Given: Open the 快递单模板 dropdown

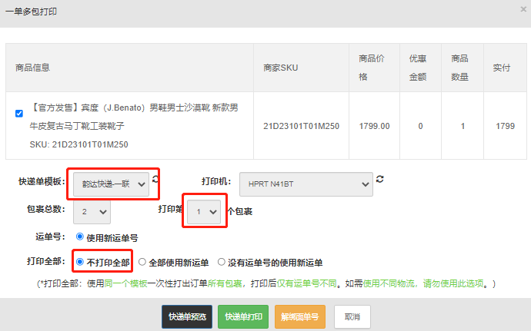Looking at the screenshot, I should point(112,184).
